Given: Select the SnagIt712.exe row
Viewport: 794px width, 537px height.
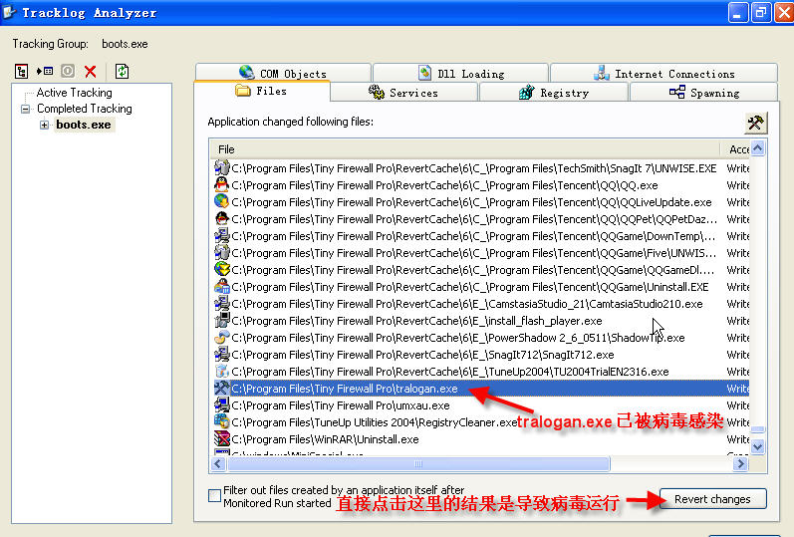Looking at the screenshot, I should (480, 355).
